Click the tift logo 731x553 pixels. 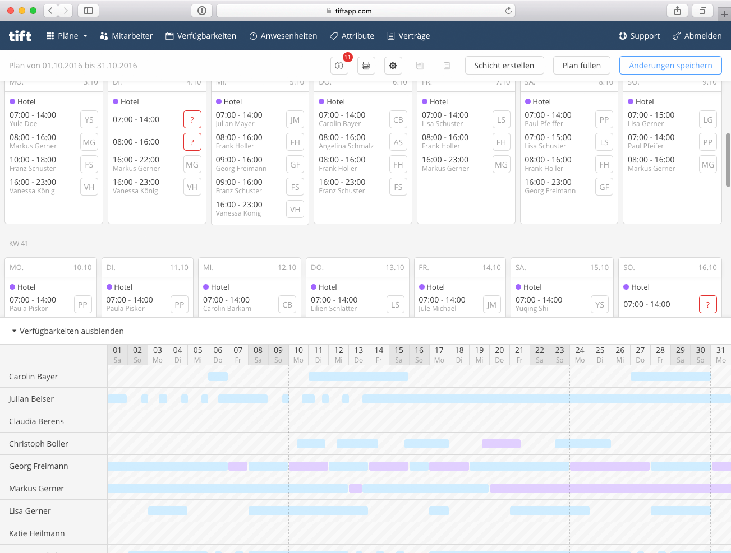(x=20, y=36)
